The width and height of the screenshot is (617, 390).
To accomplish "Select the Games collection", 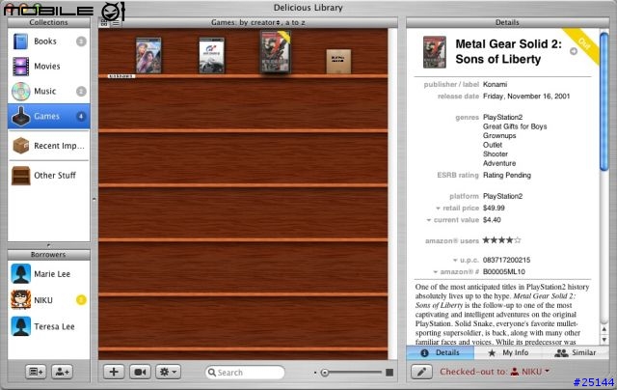I will (49, 116).
